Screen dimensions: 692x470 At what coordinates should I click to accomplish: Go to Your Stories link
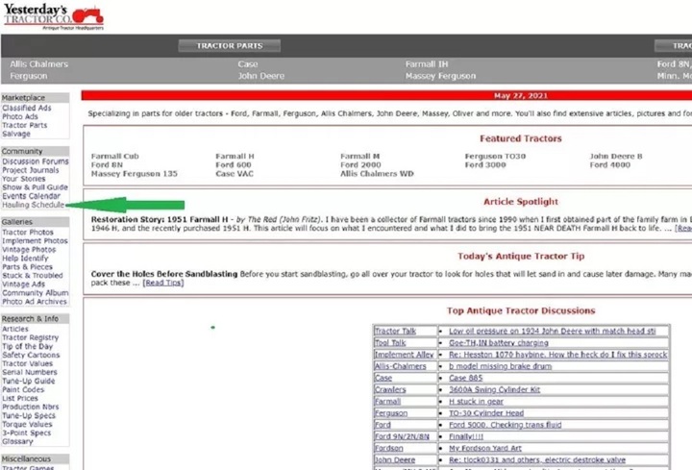pyautogui.click(x=24, y=179)
